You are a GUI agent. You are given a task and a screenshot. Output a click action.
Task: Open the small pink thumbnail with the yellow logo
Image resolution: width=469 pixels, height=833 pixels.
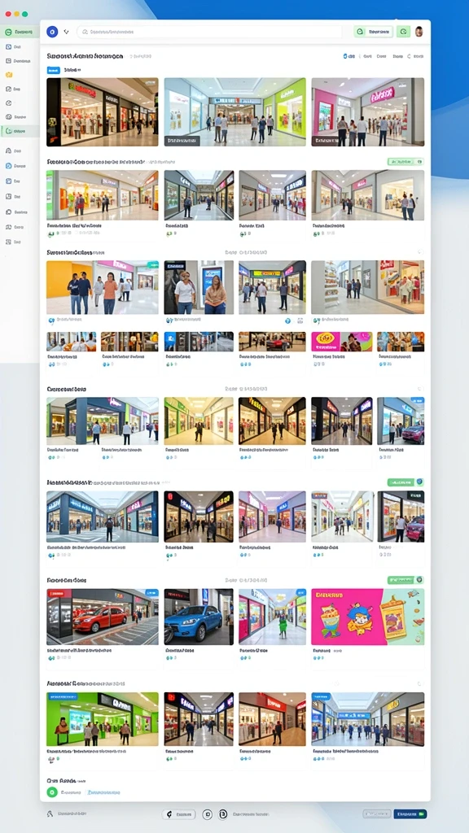click(x=342, y=342)
